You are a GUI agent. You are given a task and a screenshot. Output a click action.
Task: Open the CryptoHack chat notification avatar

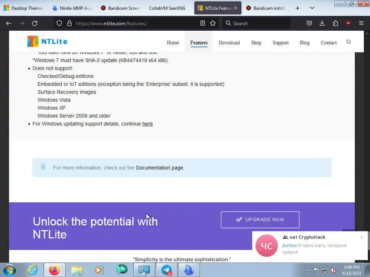tap(267, 246)
